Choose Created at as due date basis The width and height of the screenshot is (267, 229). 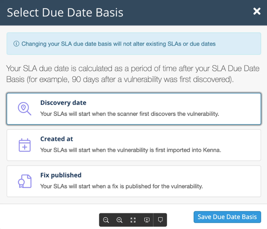pos(133,145)
